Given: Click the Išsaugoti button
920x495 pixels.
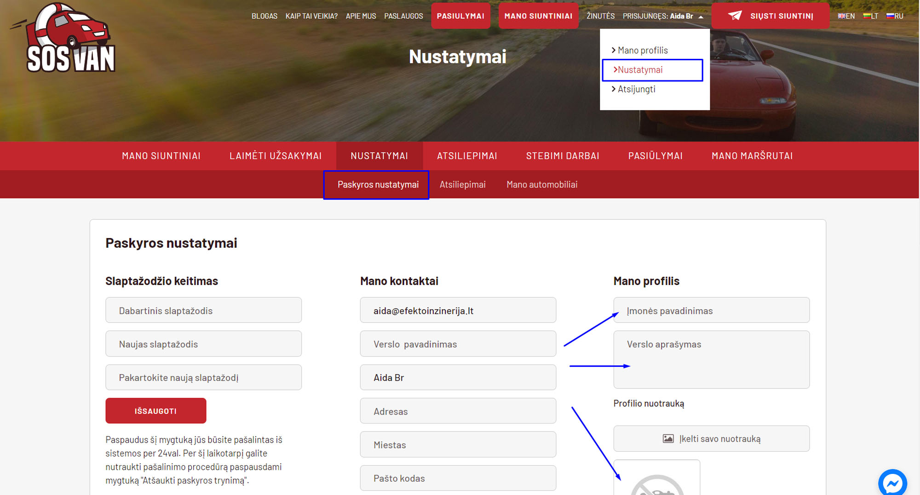Looking at the screenshot, I should [155, 411].
